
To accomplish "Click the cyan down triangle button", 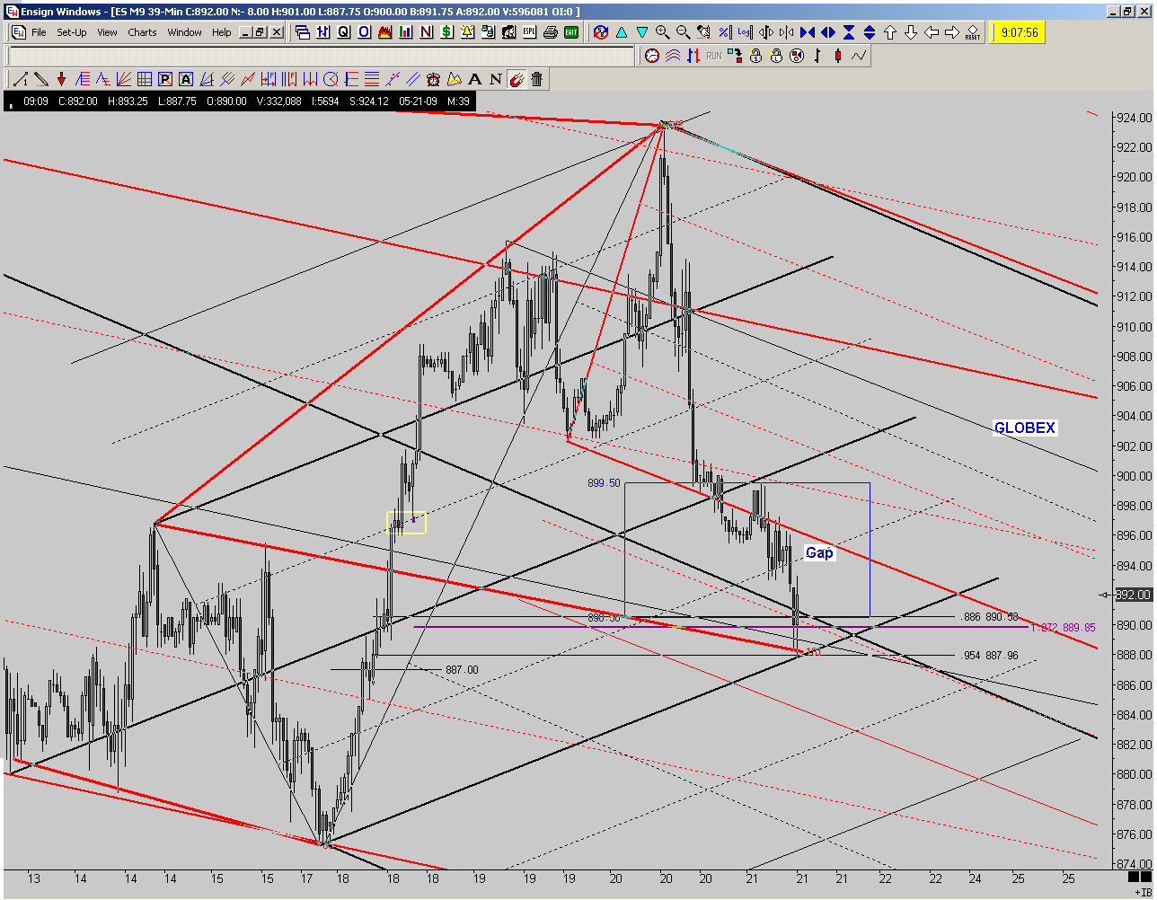I will click(x=642, y=32).
